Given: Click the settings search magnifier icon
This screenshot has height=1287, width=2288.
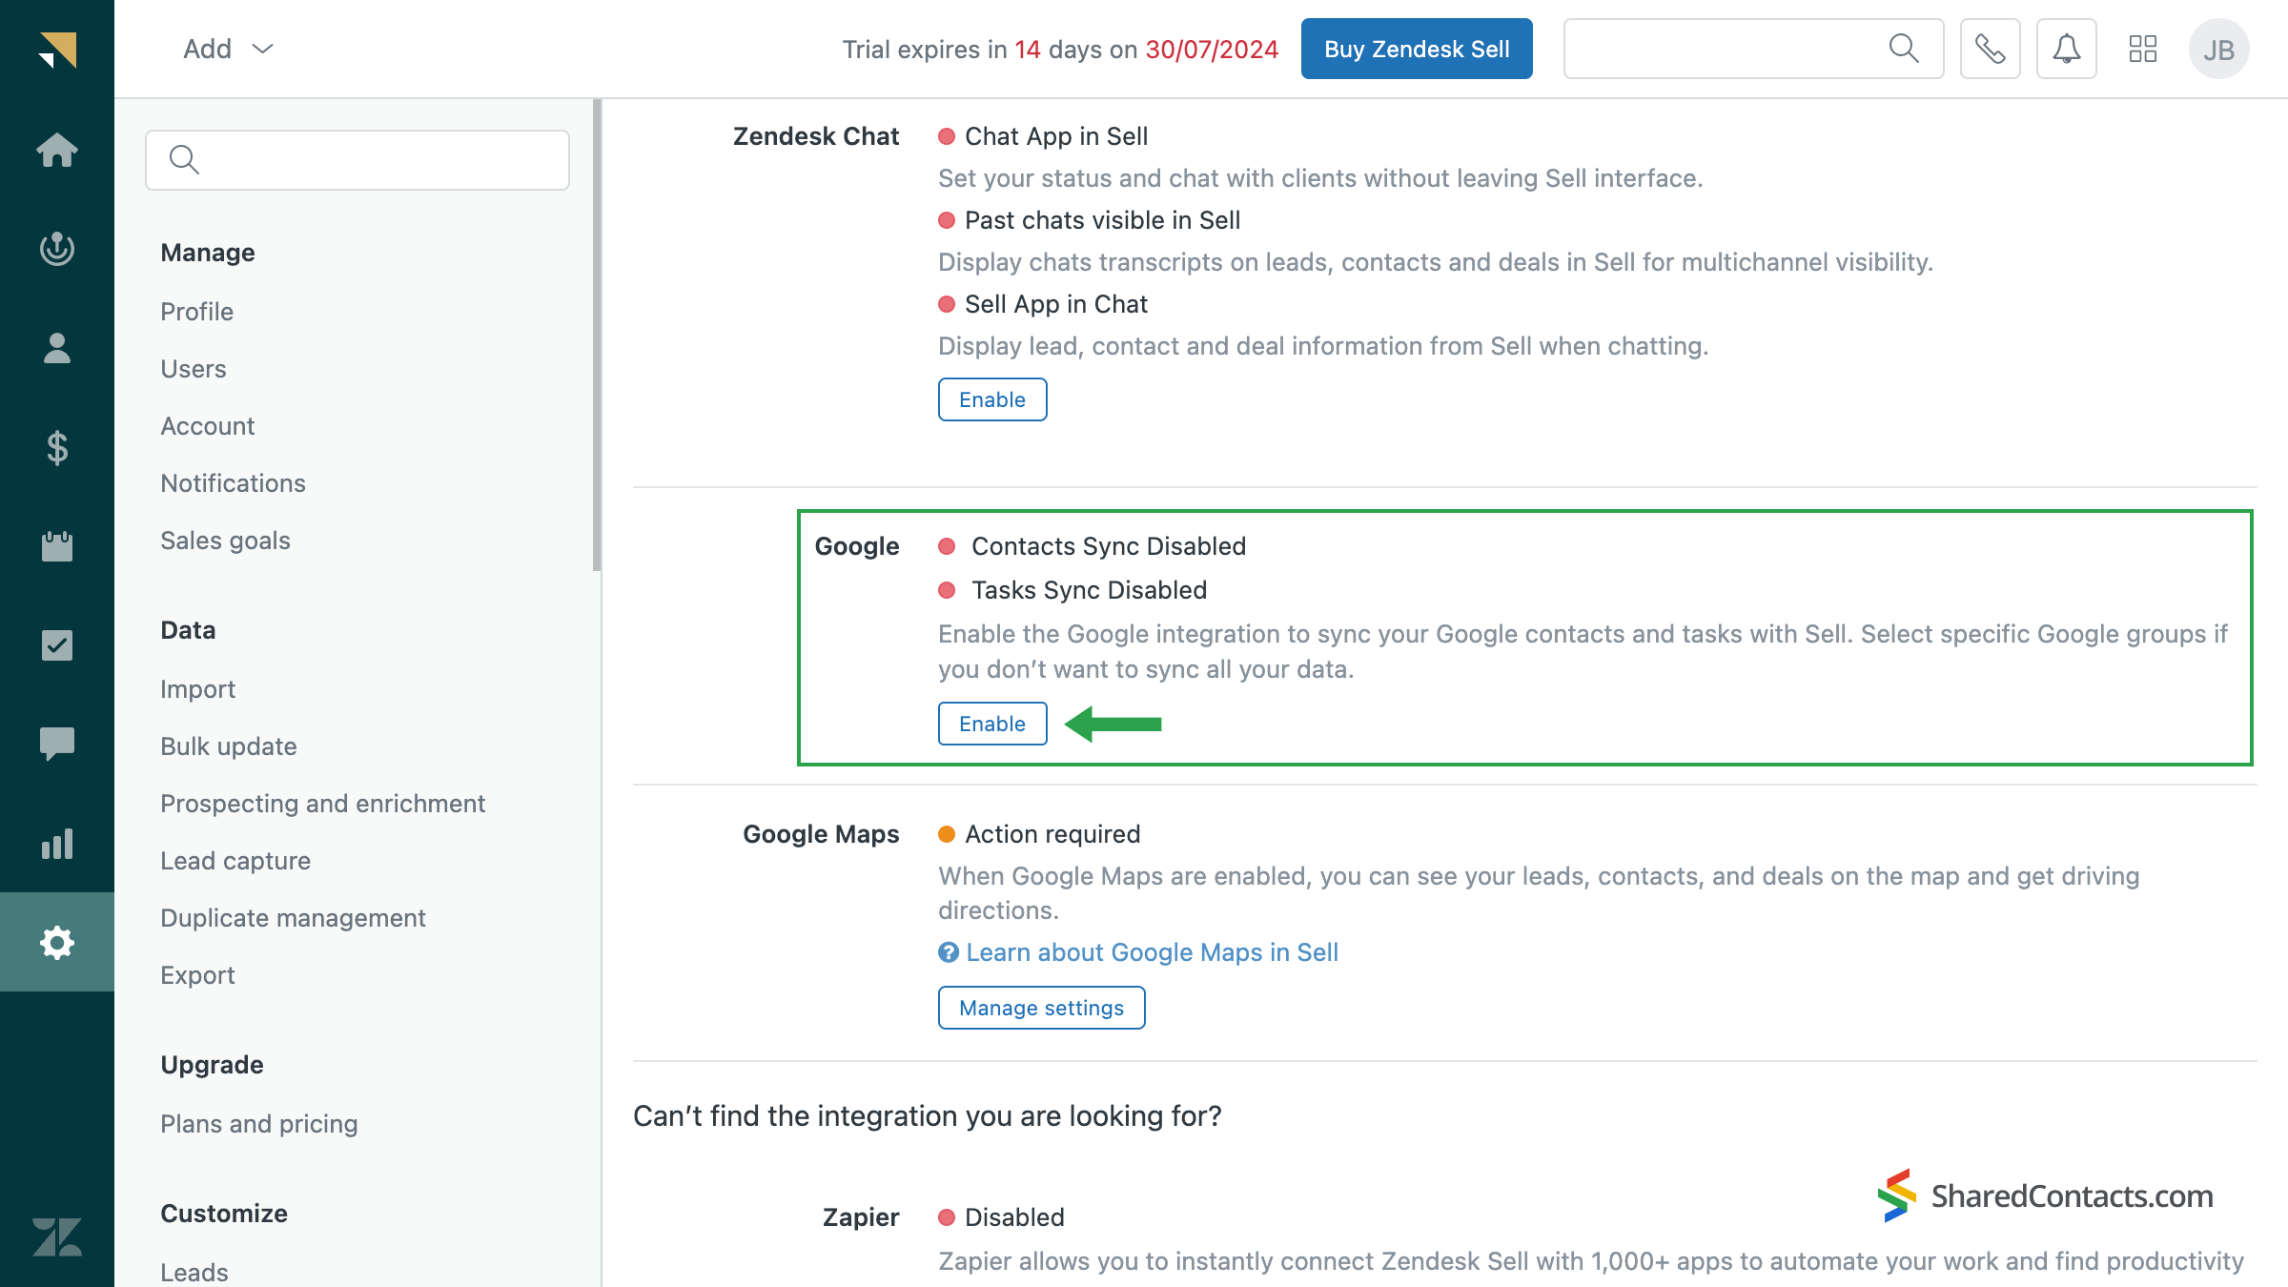Looking at the screenshot, I should [x=184, y=159].
